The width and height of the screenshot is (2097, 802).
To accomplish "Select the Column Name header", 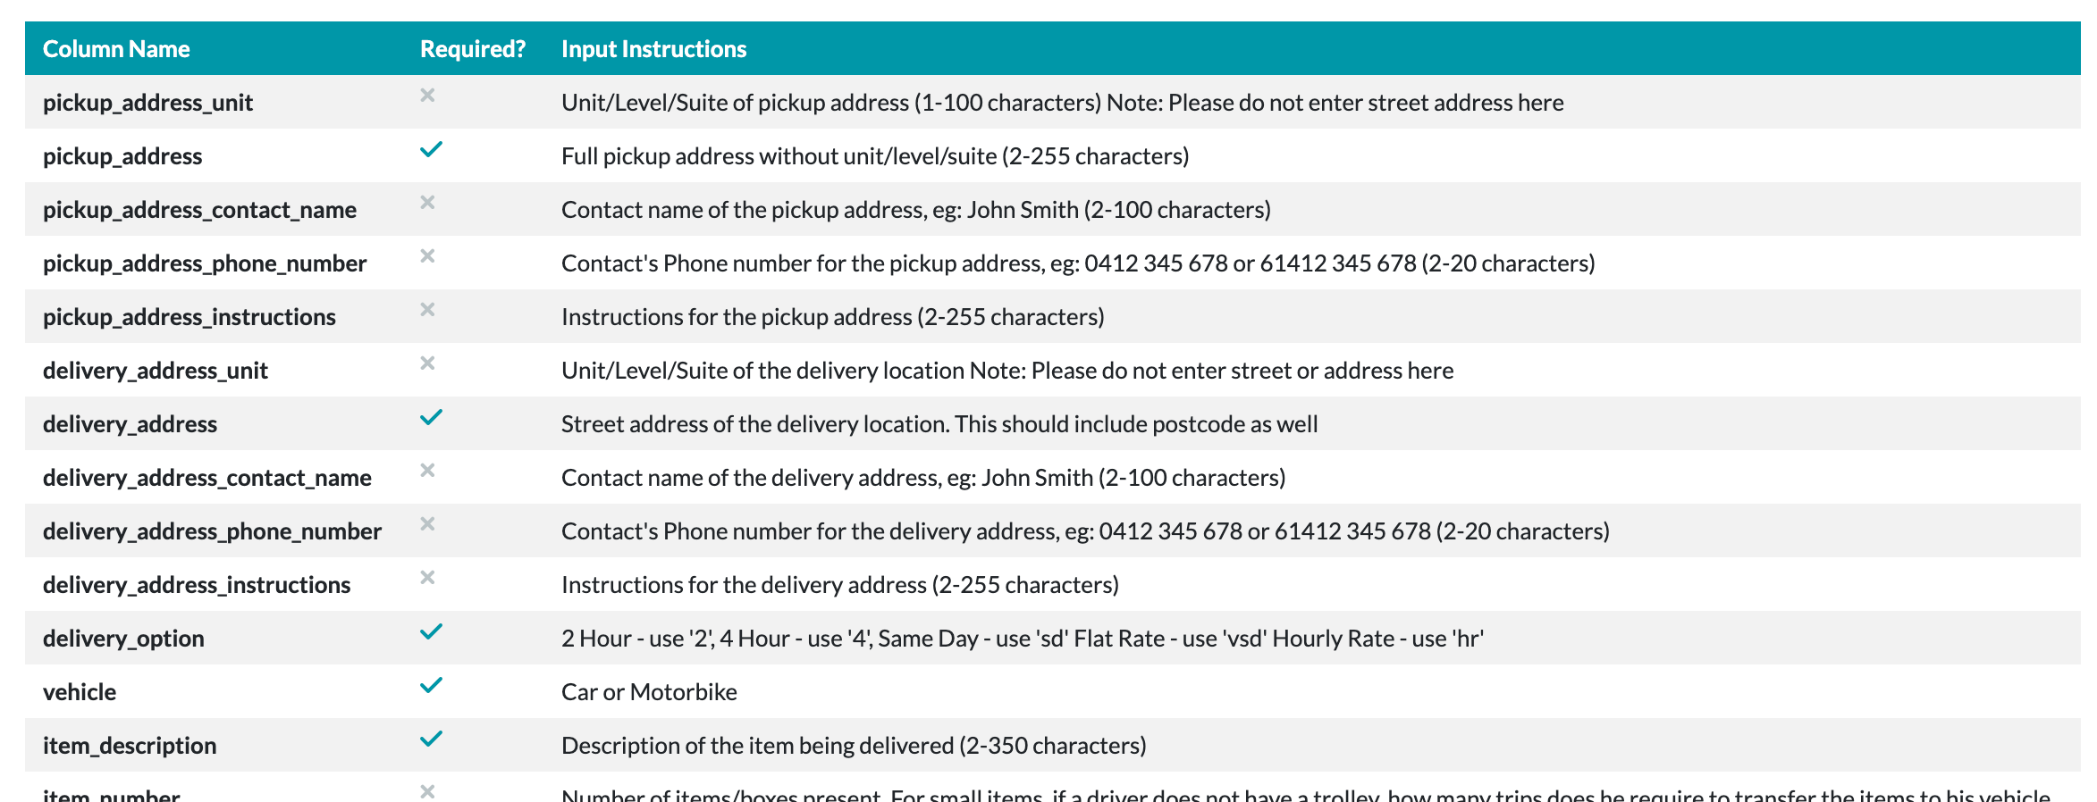I will point(116,49).
